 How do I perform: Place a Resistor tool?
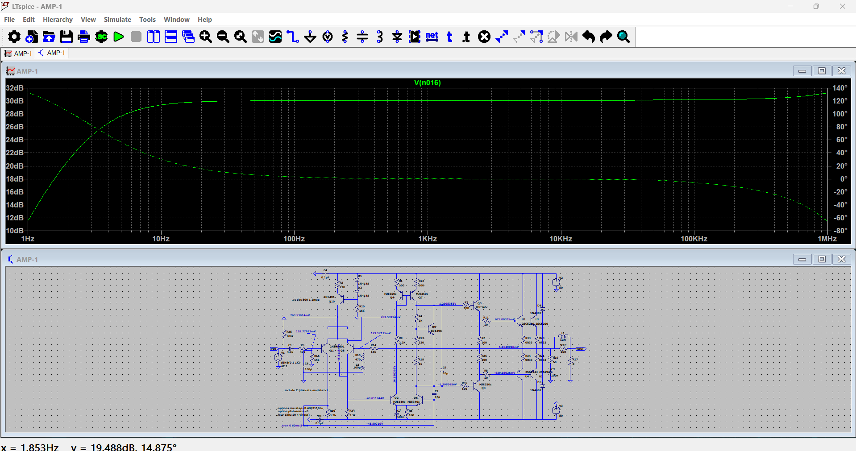point(345,37)
